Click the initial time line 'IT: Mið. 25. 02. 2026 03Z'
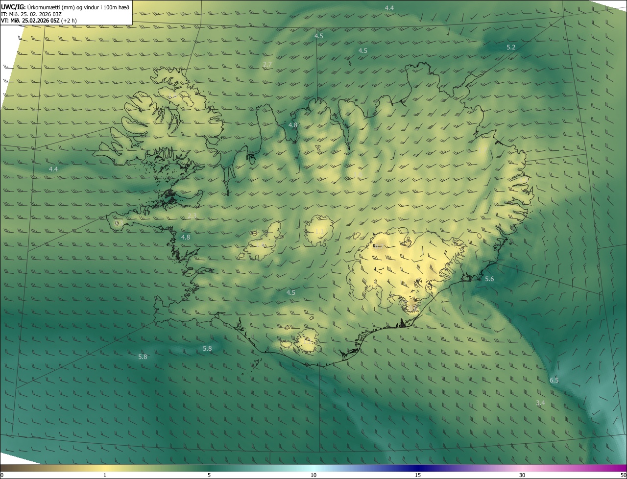627x479 pixels. click(x=31, y=14)
